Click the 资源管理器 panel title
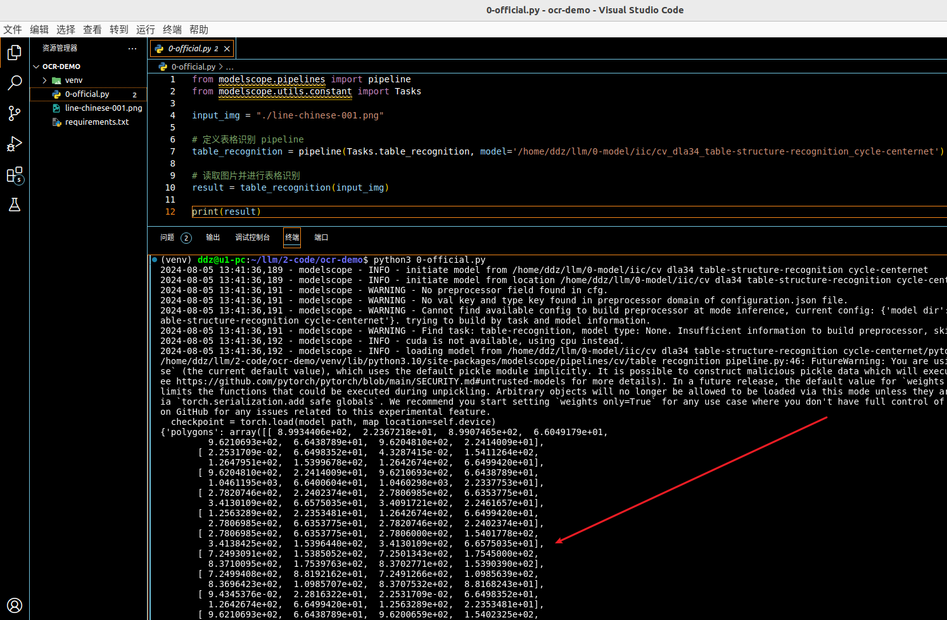 click(60, 48)
